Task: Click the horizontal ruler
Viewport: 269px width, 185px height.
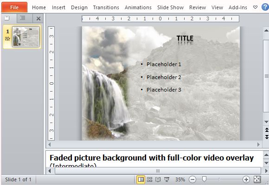Action: click(160, 18)
